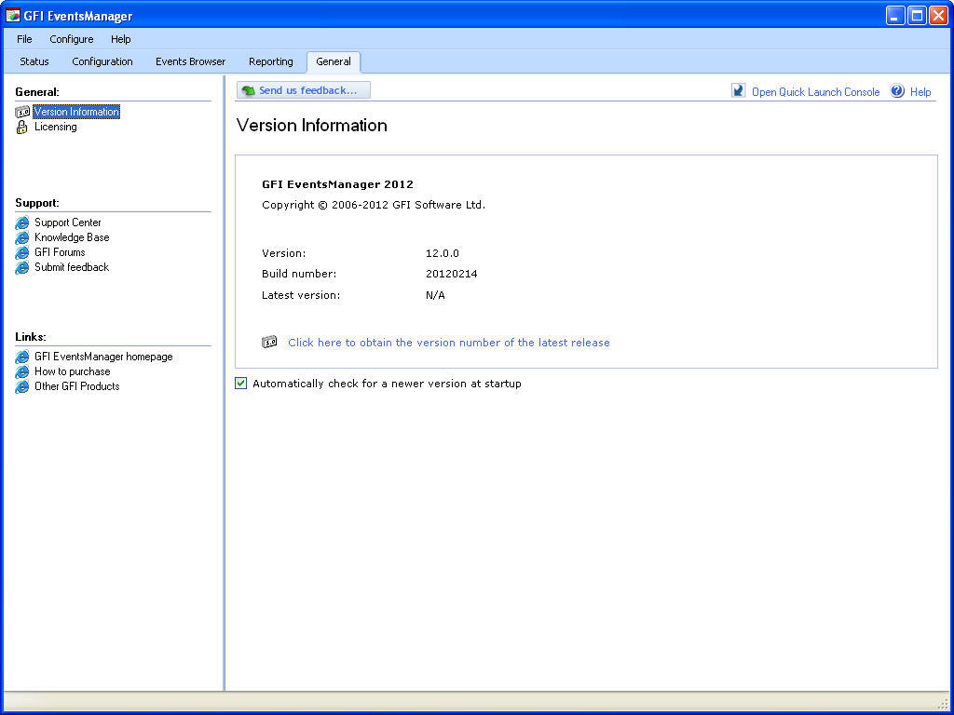Click the Licensing padlock icon
This screenshot has height=715, width=954.
pos(22,127)
